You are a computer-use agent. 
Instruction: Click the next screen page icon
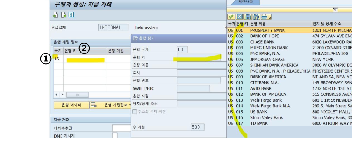pyautogui.click(x=64, y=15)
